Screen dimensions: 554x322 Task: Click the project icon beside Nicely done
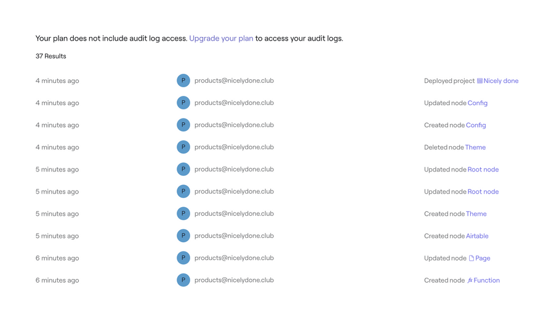(480, 81)
